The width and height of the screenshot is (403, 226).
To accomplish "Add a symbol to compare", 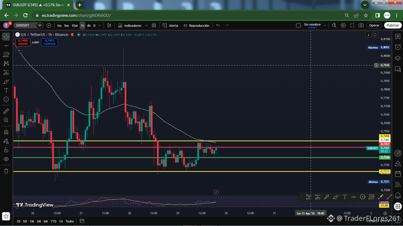I will click(x=49, y=26).
